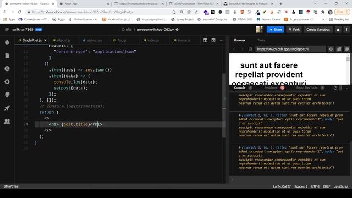Clear the console output
This screenshot has height=198, width=352.
(335, 88)
